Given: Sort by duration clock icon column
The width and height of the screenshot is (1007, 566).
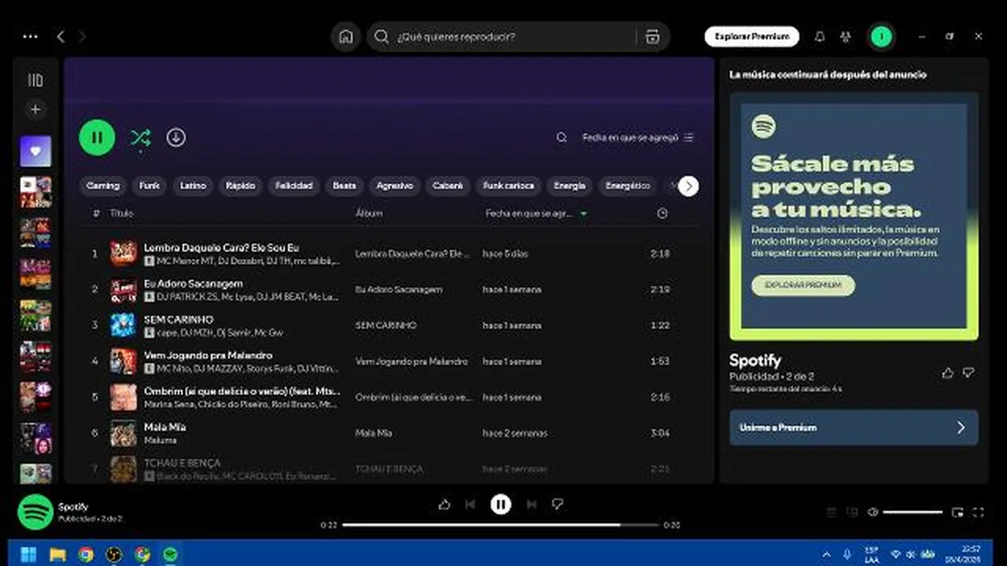Looking at the screenshot, I should click(x=662, y=213).
